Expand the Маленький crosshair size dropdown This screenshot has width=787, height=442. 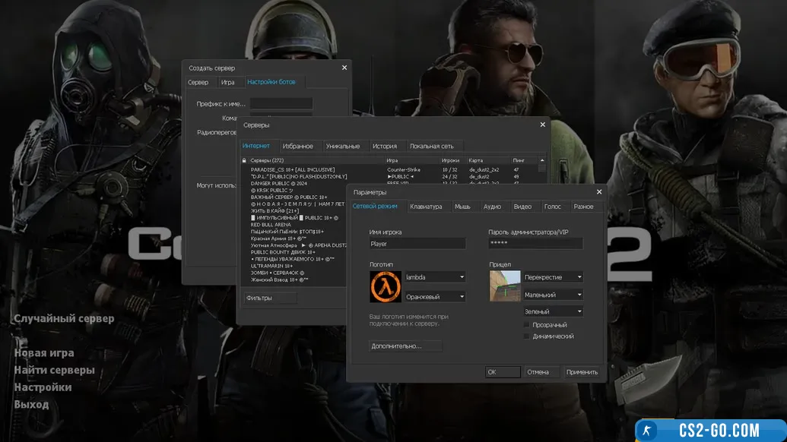click(x=553, y=295)
